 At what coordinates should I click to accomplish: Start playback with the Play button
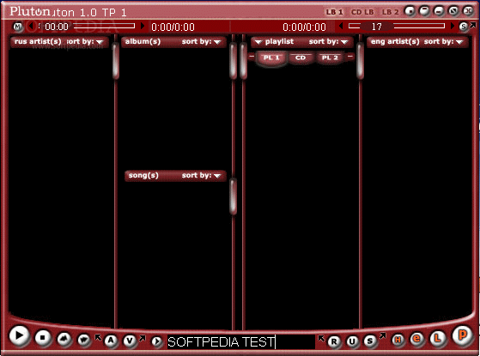[x=19, y=335]
